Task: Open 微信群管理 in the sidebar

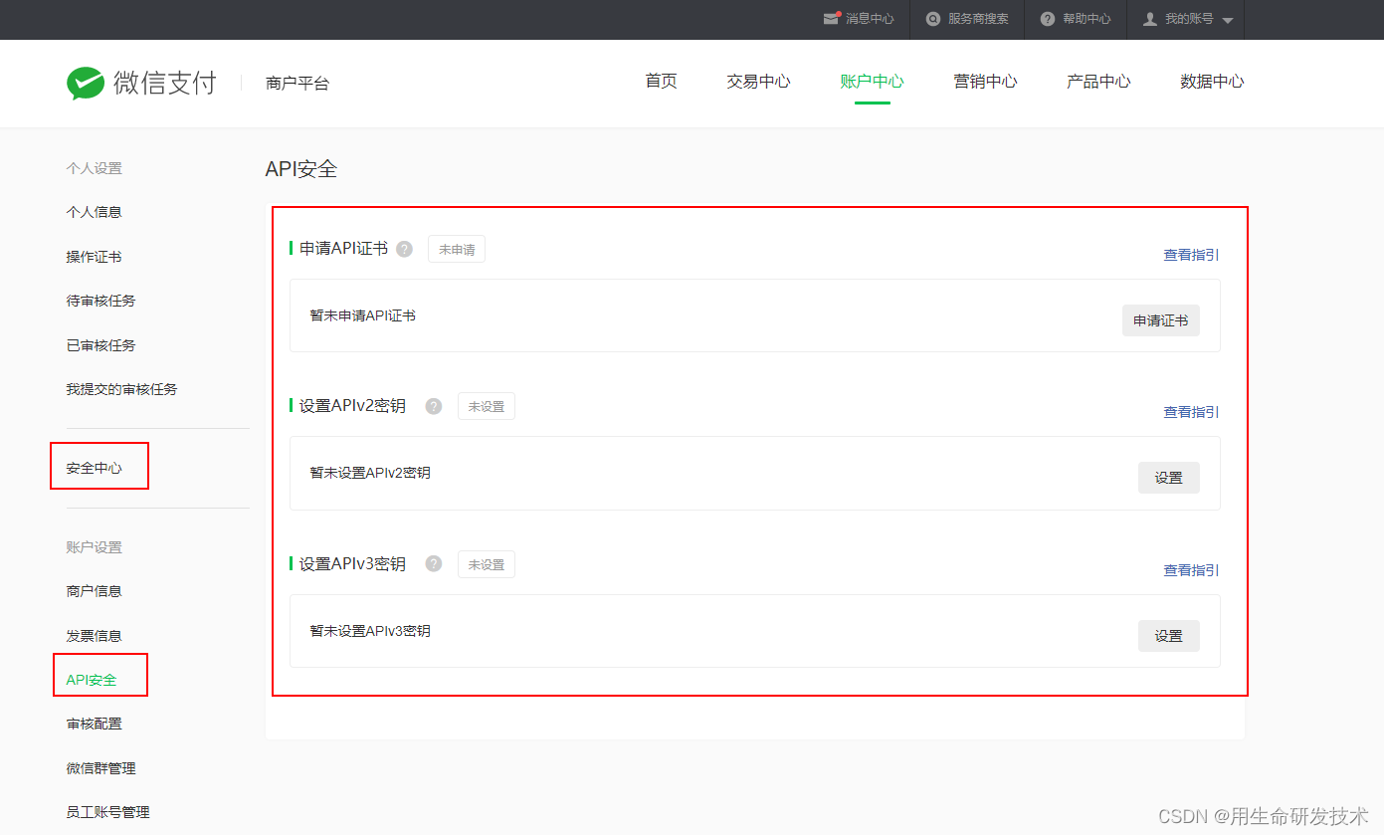Action: pyautogui.click(x=100, y=768)
